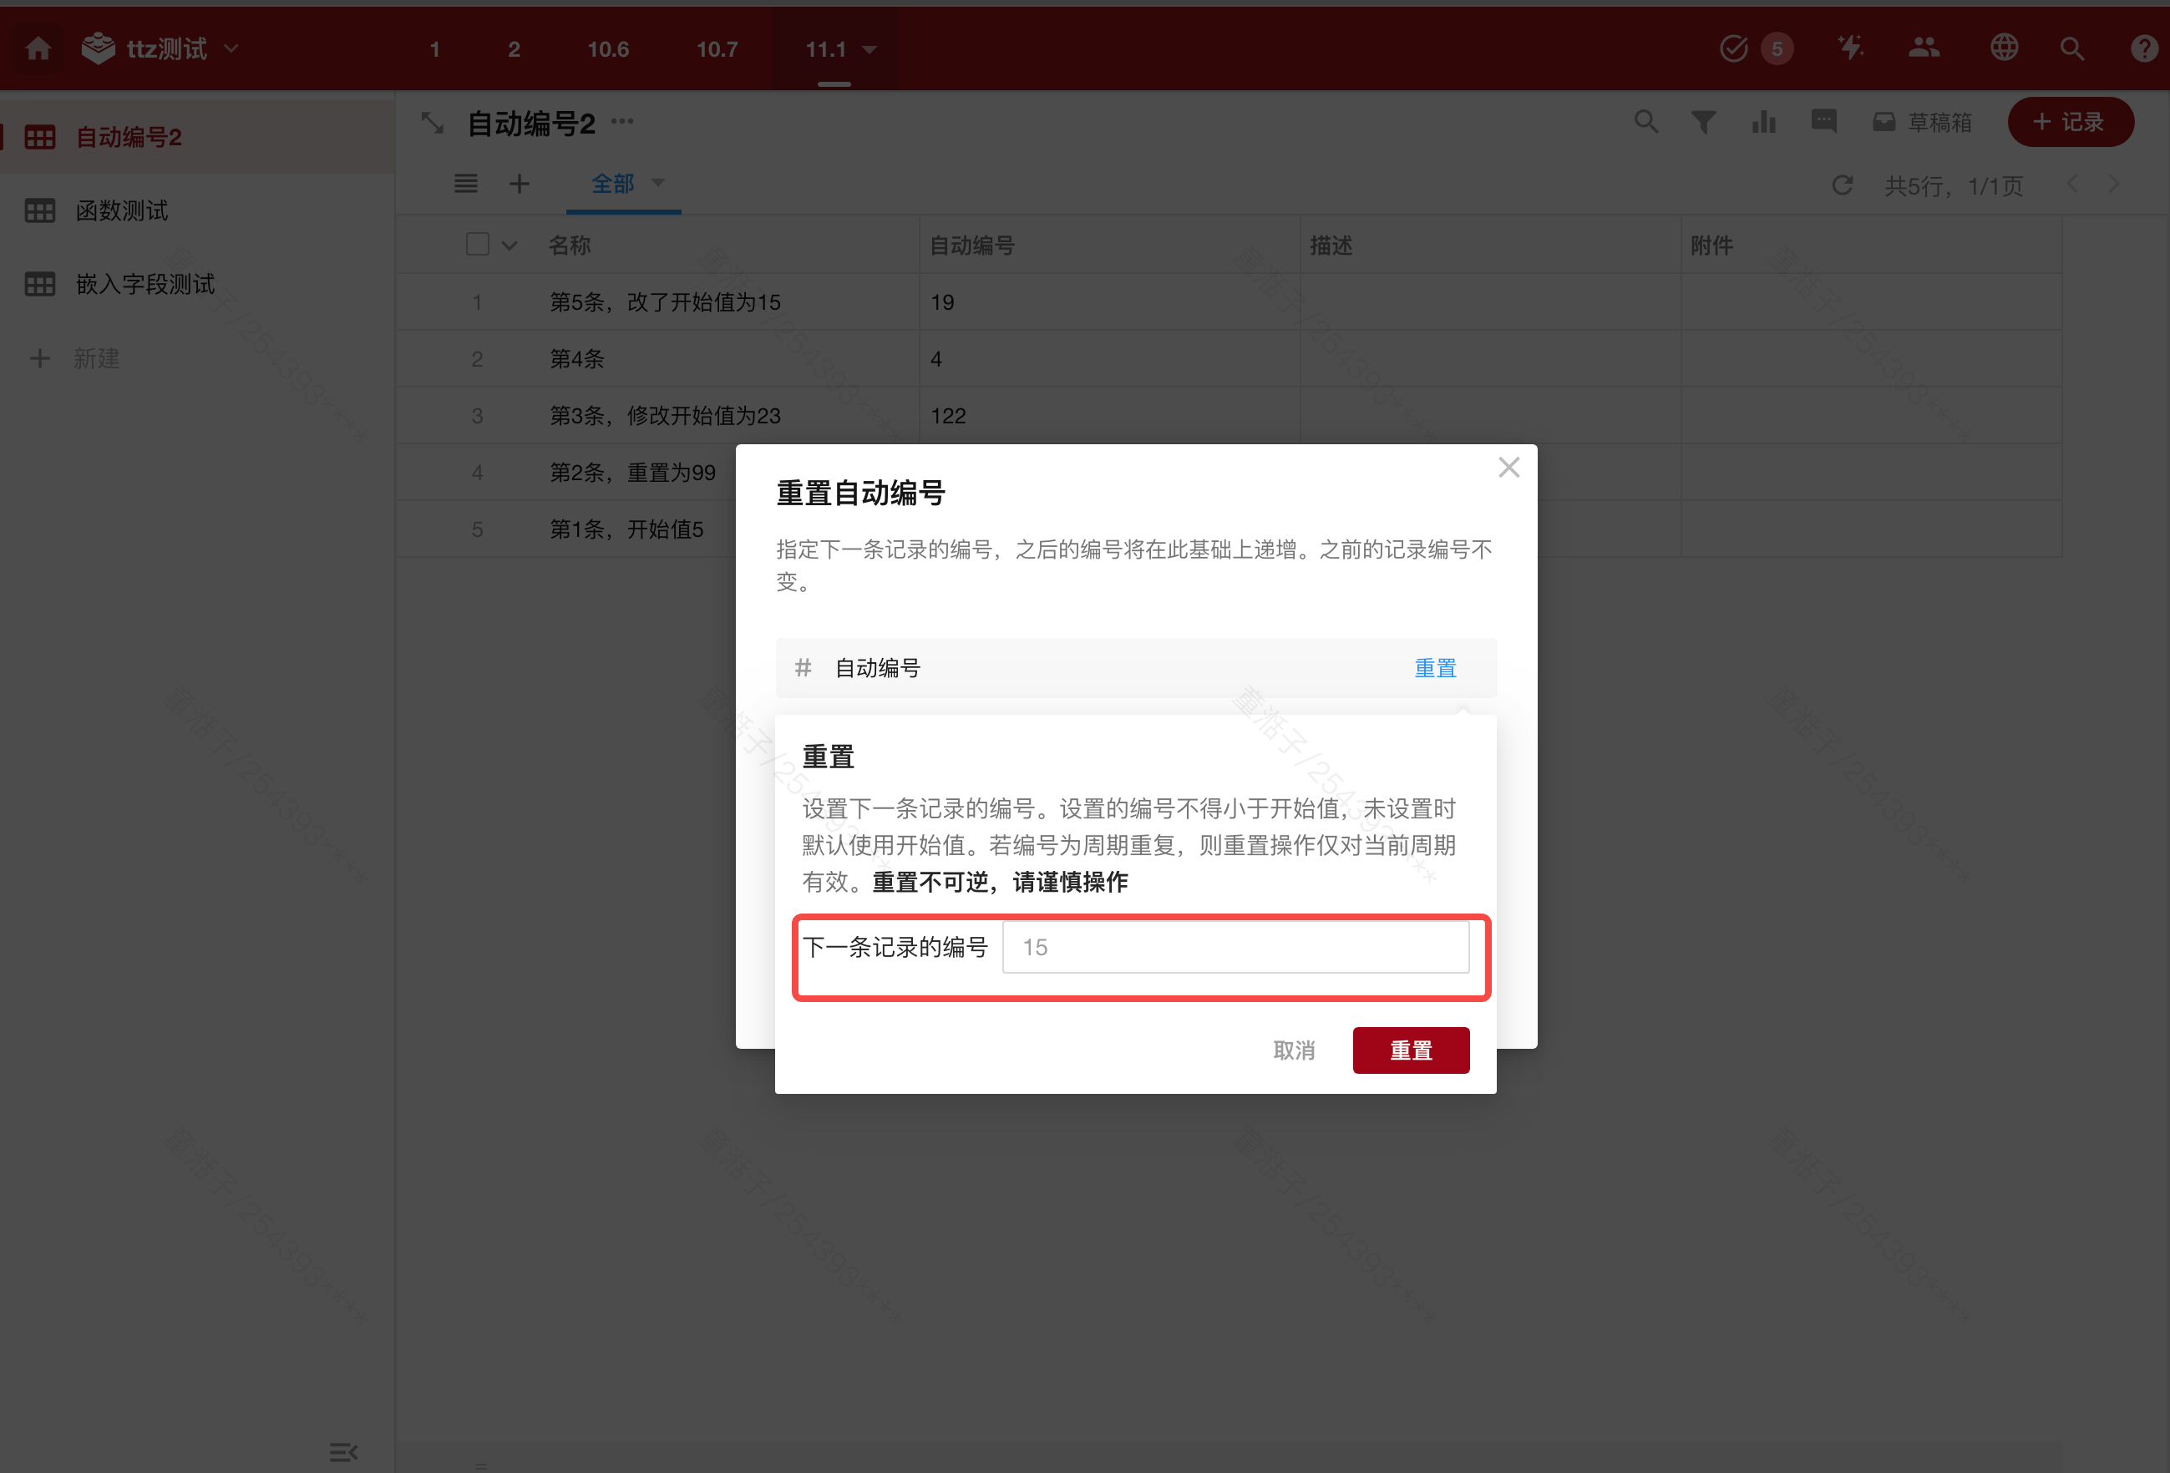The height and width of the screenshot is (1473, 2170).
Task: Select the 11.1 tab
Action: pos(825,49)
